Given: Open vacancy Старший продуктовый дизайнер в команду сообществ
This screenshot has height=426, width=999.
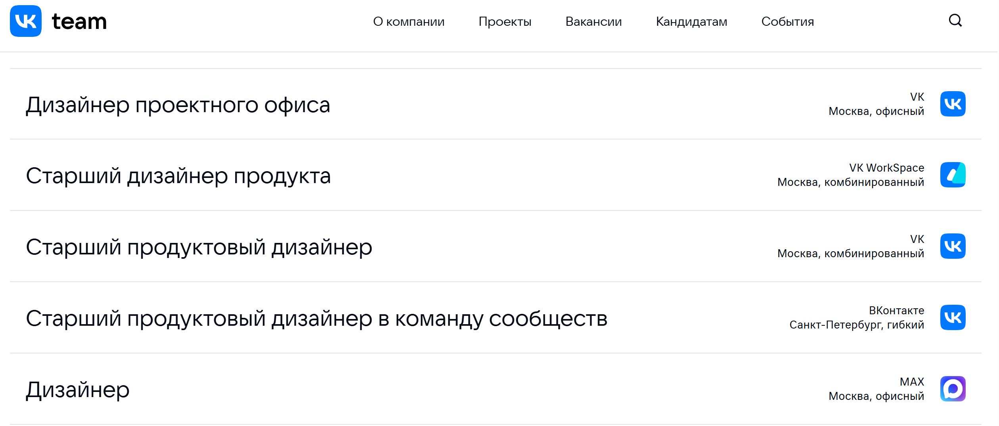Looking at the screenshot, I should tap(316, 319).
